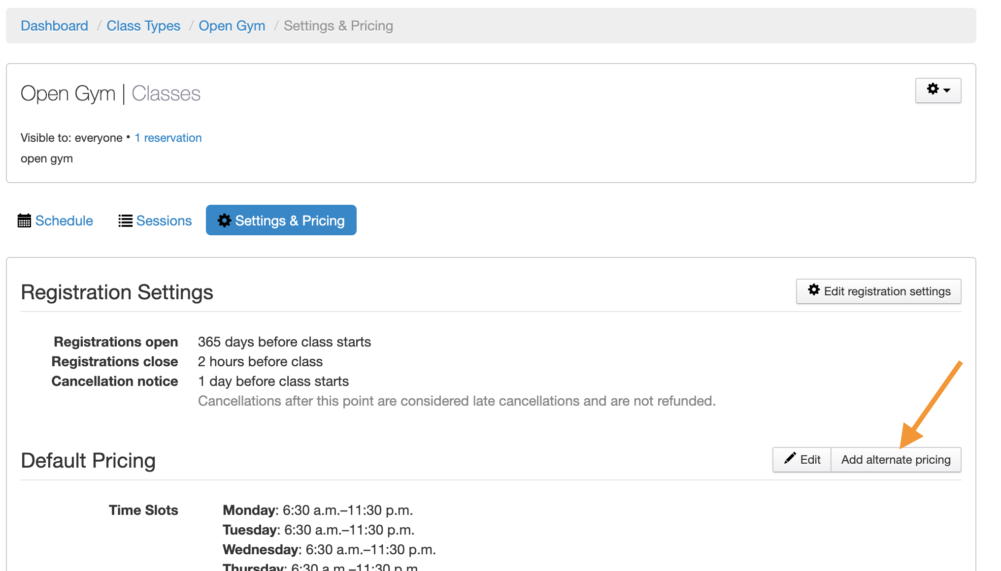Viewport: 1001px width, 571px height.
Task: Click the gear icon in Settings & Pricing tab
Action: click(224, 221)
